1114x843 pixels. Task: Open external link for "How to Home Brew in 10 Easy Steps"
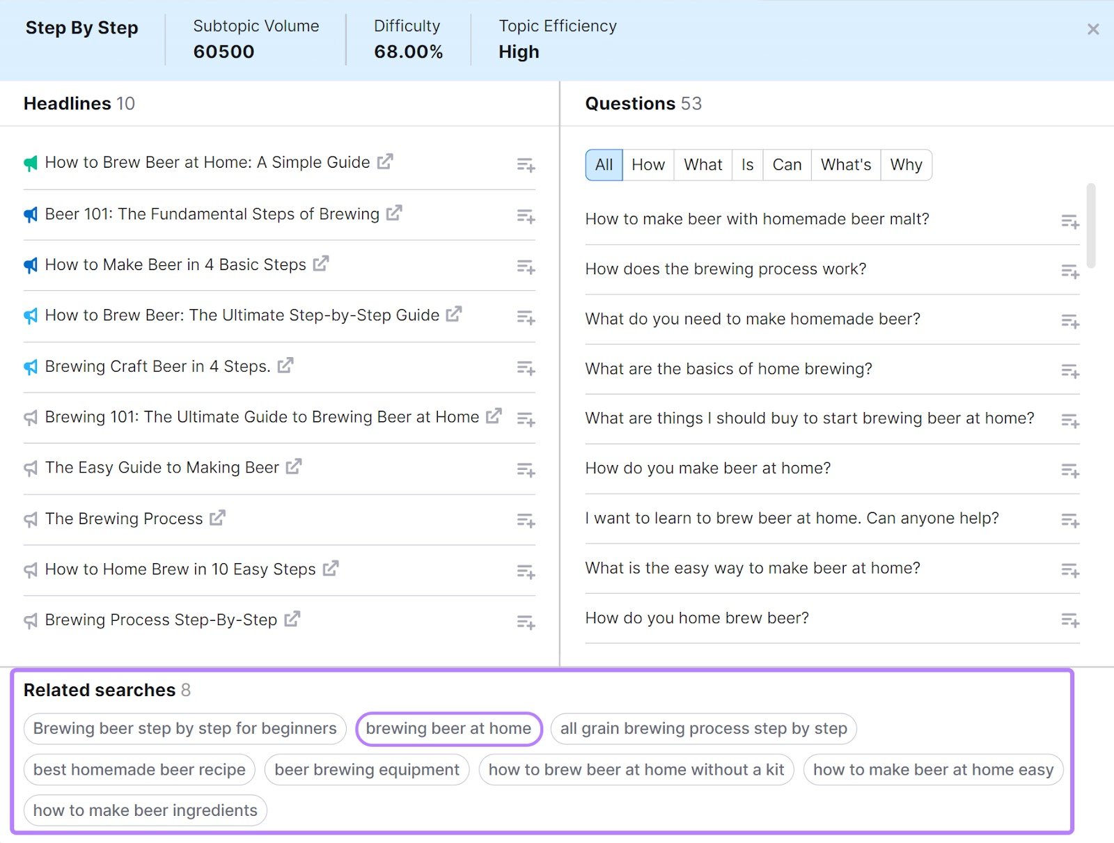click(x=330, y=568)
